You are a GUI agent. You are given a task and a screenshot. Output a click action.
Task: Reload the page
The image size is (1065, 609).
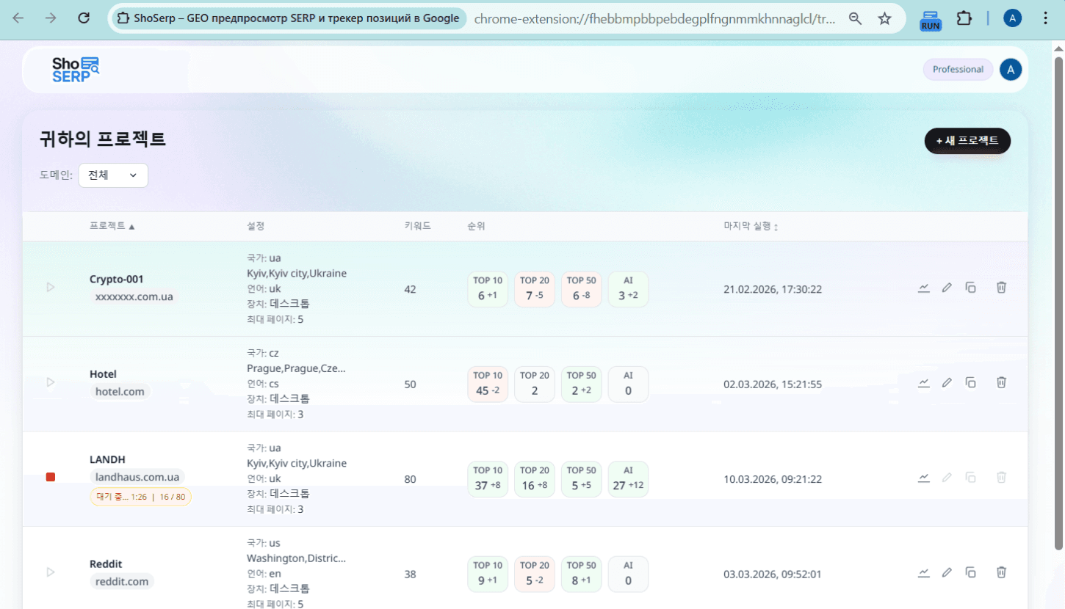click(x=84, y=19)
